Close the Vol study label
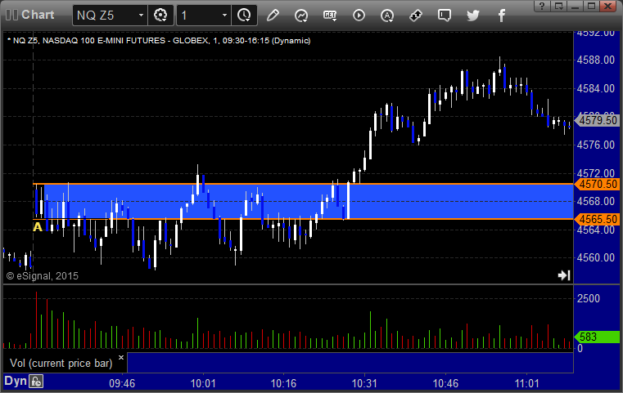This screenshot has width=623, height=393. point(121,357)
